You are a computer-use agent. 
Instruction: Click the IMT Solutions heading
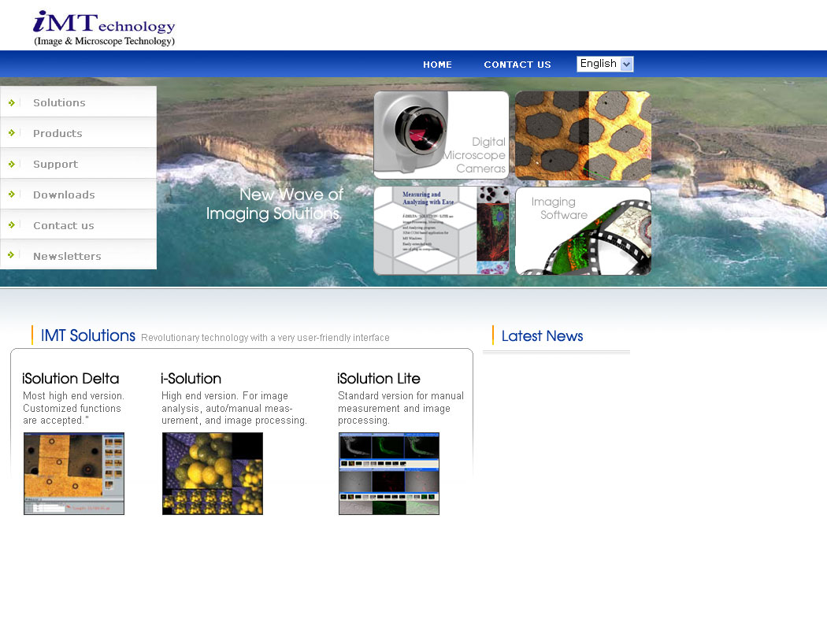(88, 335)
